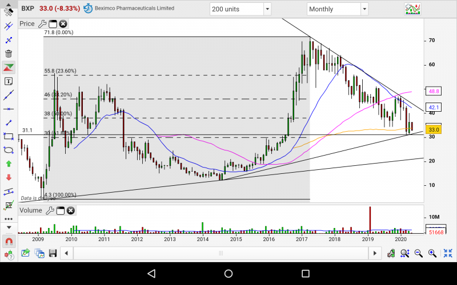Toggle the Price panel maximize button
Viewport: 457px width, 285px height.
click(x=53, y=23)
